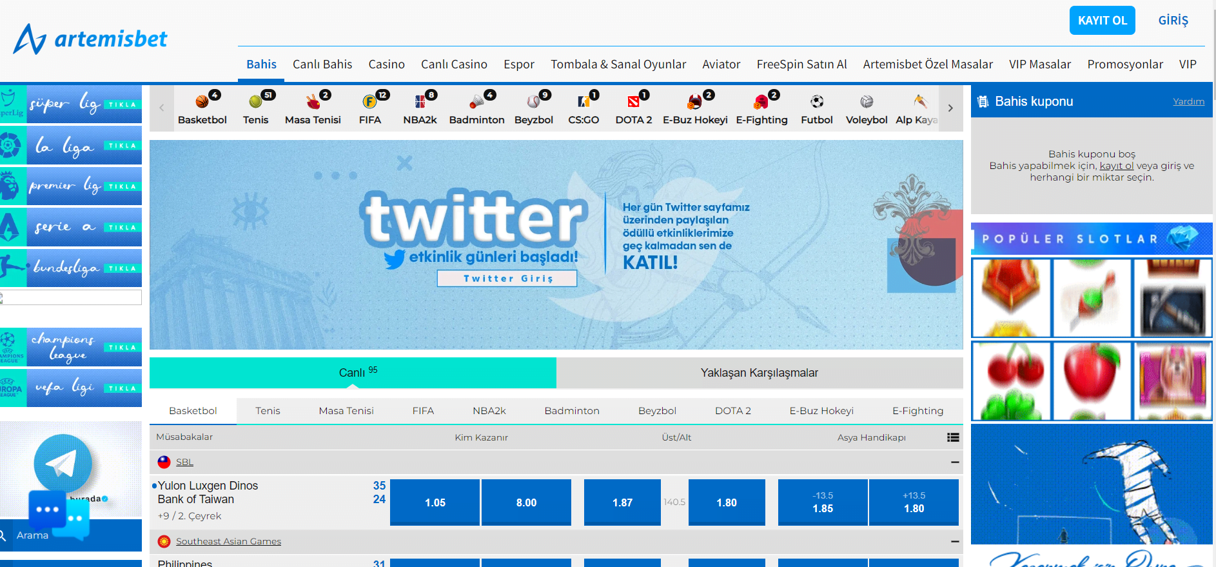Image resolution: width=1216 pixels, height=567 pixels.
Task: Open the Aviator menu item
Action: pos(721,65)
